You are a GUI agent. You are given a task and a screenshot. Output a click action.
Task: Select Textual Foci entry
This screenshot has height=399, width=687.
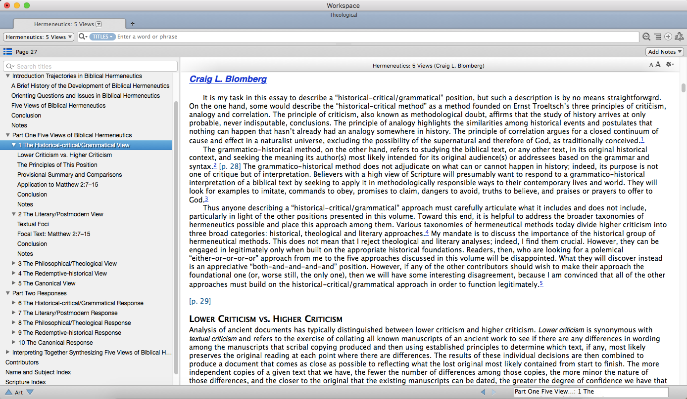pyautogui.click(x=33, y=224)
